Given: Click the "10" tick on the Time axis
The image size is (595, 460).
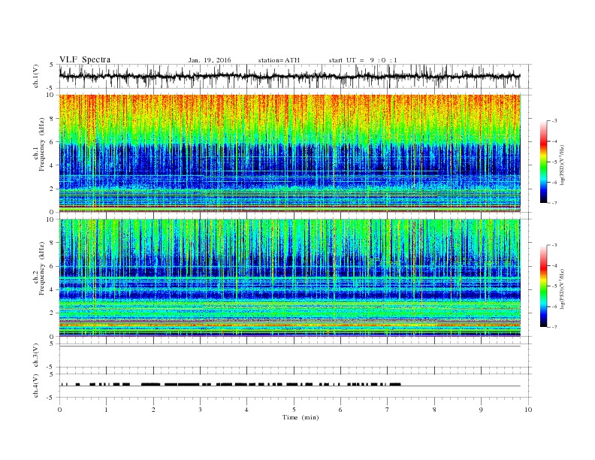Looking at the screenshot, I should pos(528,410).
